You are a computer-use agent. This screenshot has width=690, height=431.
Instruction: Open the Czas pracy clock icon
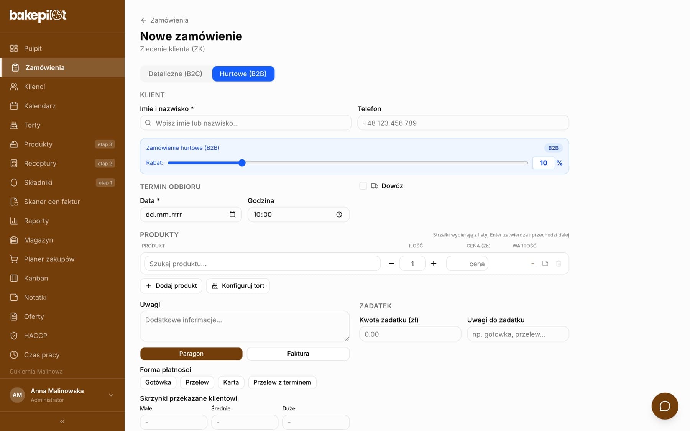(x=14, y=355)
